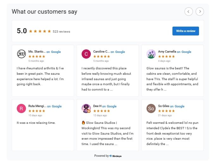Open Google link on Amy Camella's review
218x165 pixels.
186,52
